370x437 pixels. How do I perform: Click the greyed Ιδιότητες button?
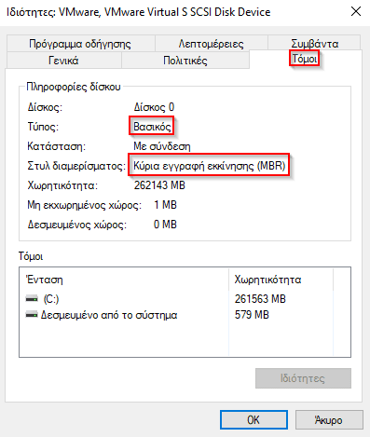point(303,378)
